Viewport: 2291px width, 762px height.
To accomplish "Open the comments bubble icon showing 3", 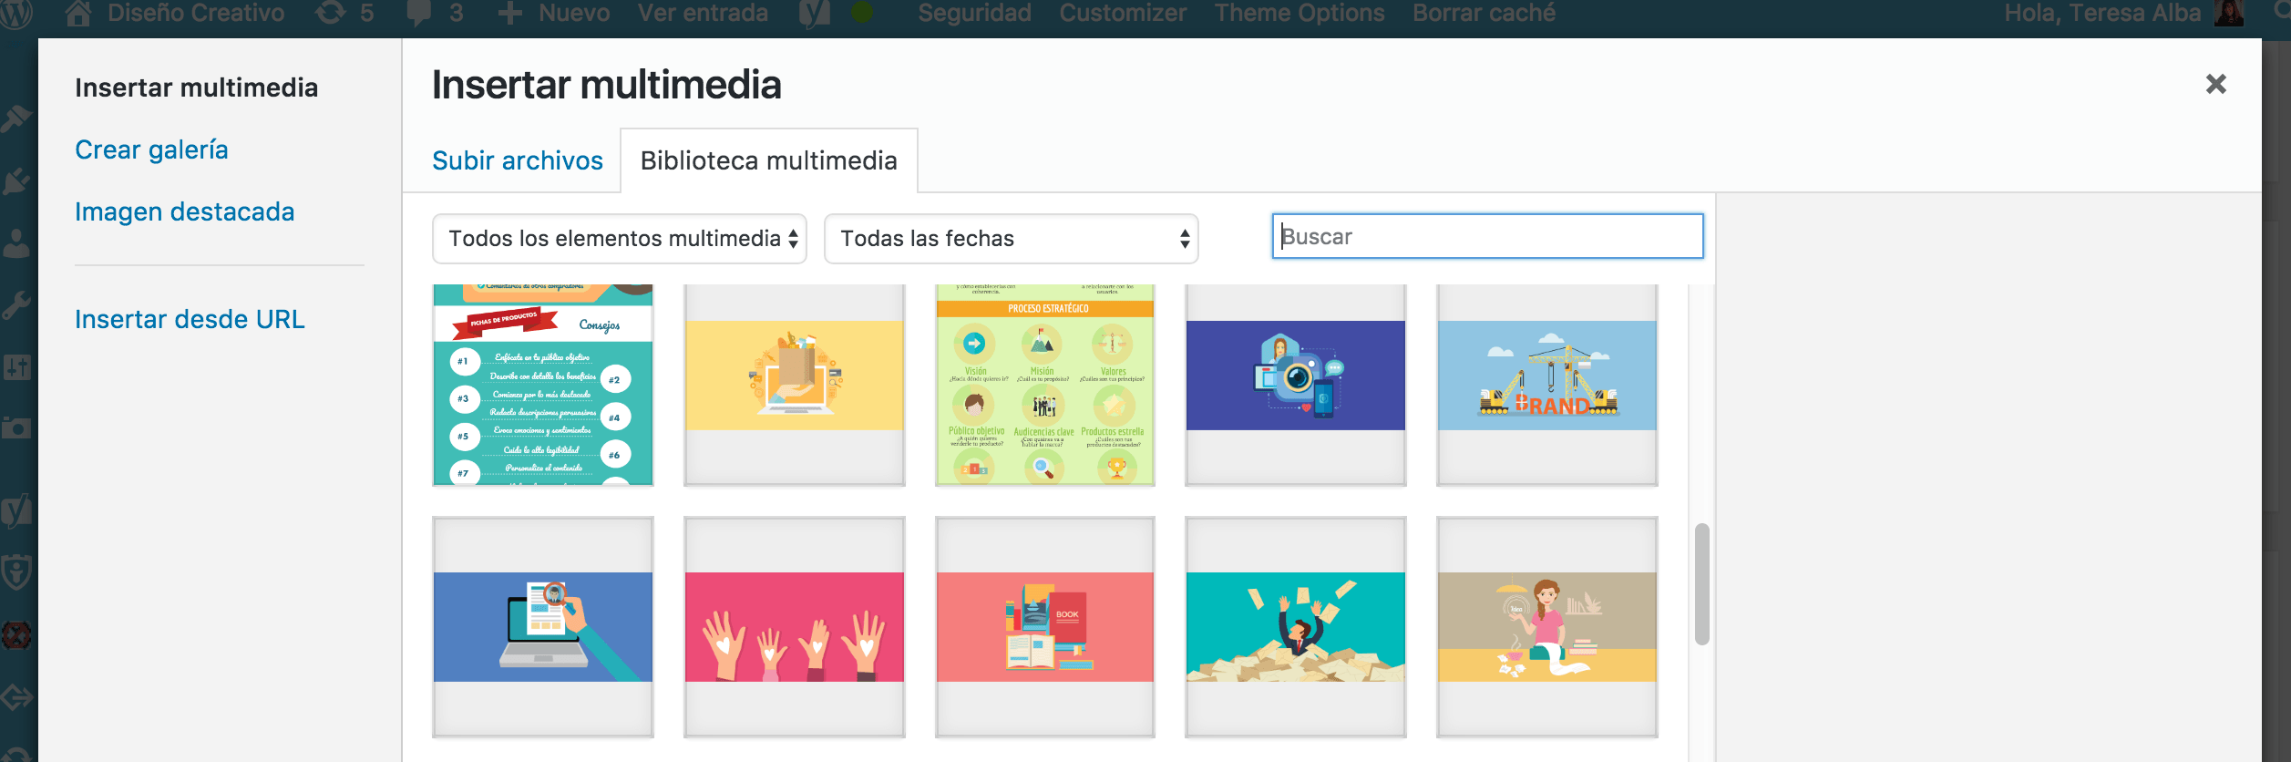I will pyautogui.click(x=418, y=13).
